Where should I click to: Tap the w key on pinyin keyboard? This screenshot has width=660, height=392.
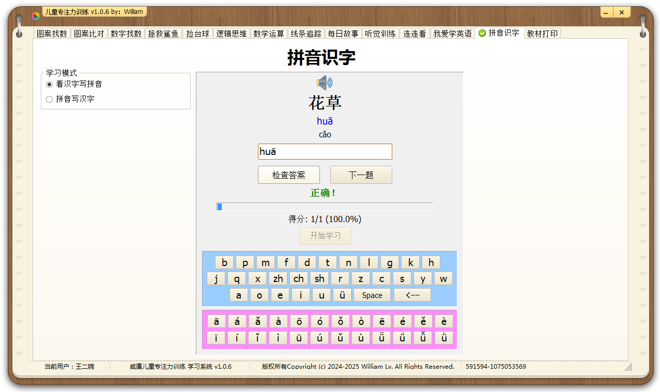(443, 278)
